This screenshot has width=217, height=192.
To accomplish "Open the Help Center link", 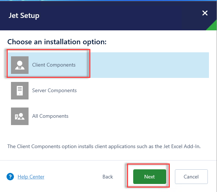I will tap(31, 177).
